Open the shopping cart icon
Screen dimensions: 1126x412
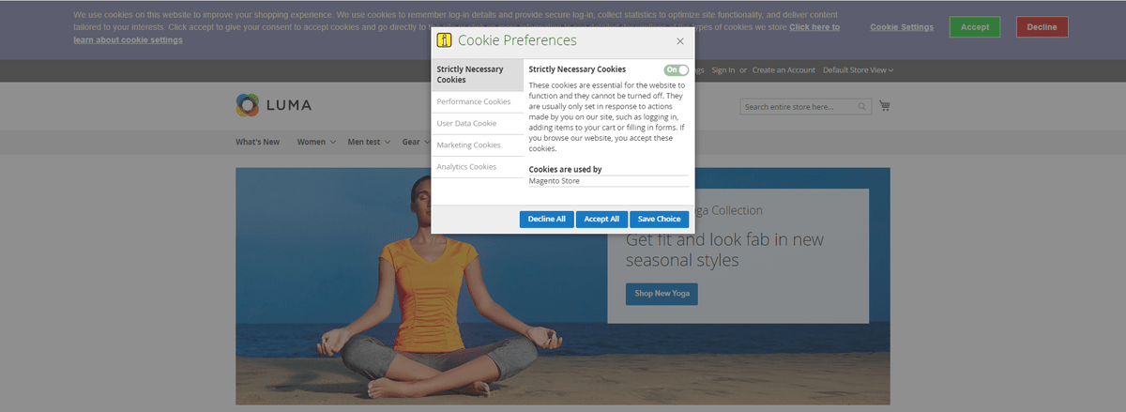pos(885,106)
